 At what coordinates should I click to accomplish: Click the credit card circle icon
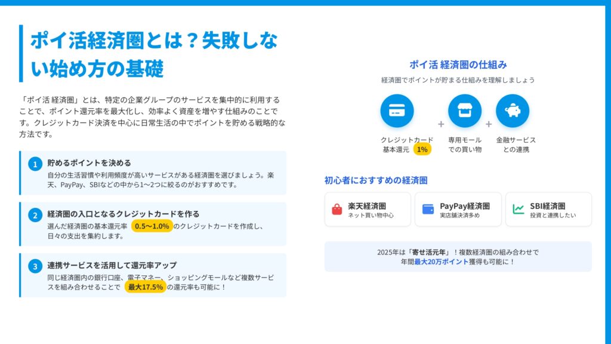pyautogui.click(x=397, y=111)
